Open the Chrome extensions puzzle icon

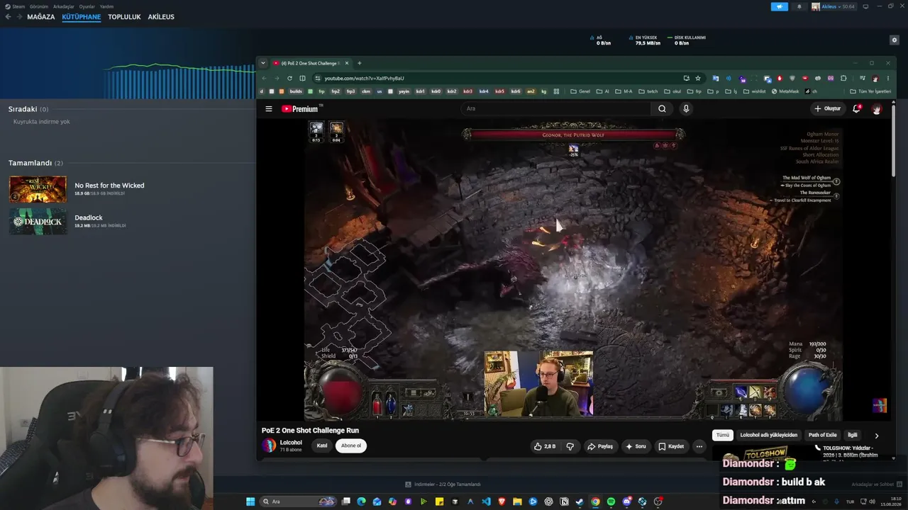[843, 78]
